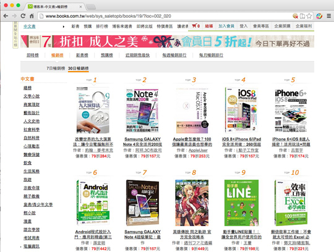The width and height of the screenshot is (334, 252).
Task: Click the 登入 login link
Action: pyautogui.click(x=244, y=26)
